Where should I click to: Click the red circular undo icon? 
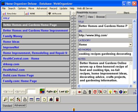coord(95,92)
